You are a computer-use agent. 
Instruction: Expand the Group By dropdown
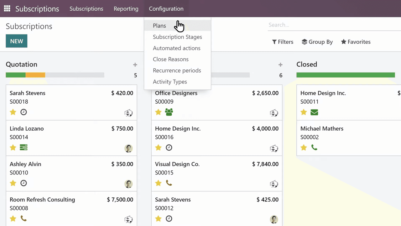[317, 42]
